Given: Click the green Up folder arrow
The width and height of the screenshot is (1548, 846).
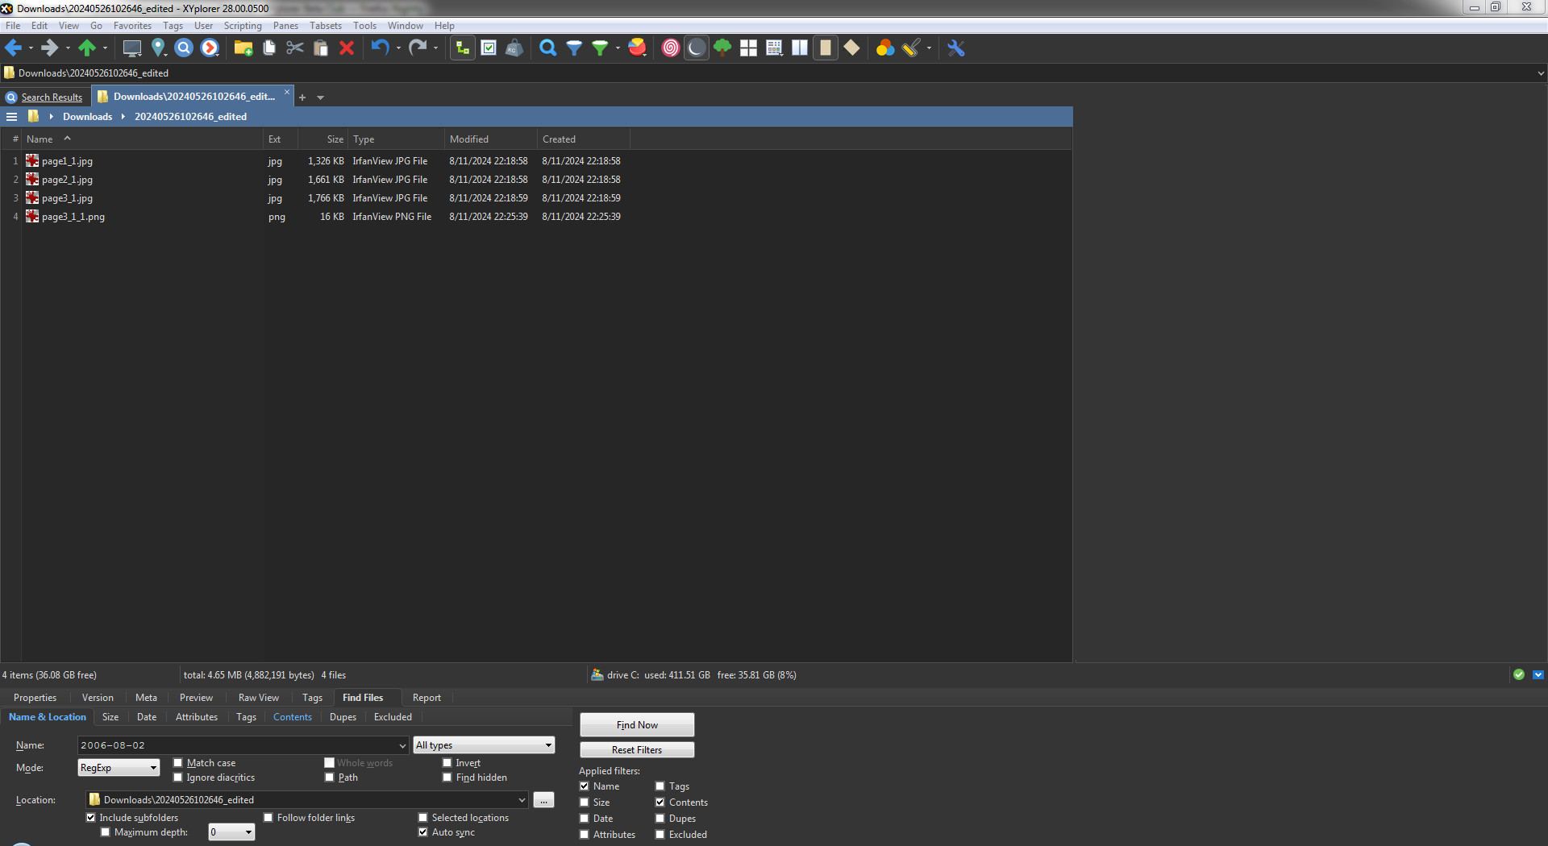Looking at the screenshot, I should tap(87, 48).
